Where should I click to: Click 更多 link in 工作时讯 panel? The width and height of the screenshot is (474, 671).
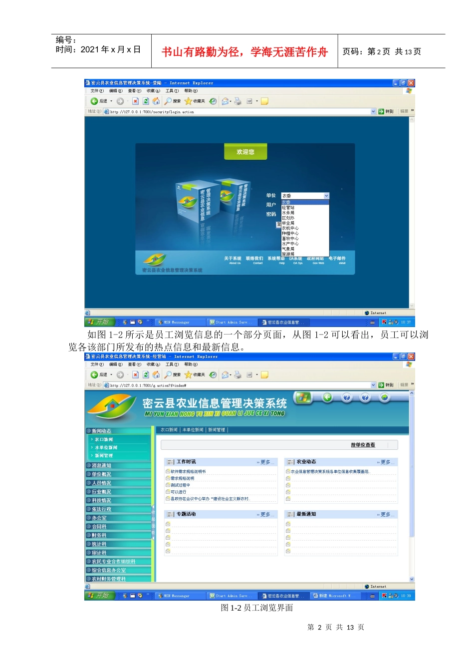[x=265, y=462]
